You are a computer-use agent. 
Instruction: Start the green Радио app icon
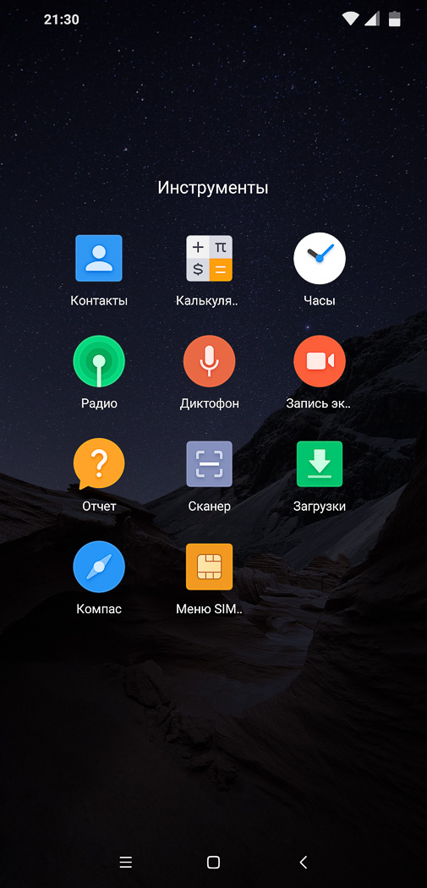(99, 361)
